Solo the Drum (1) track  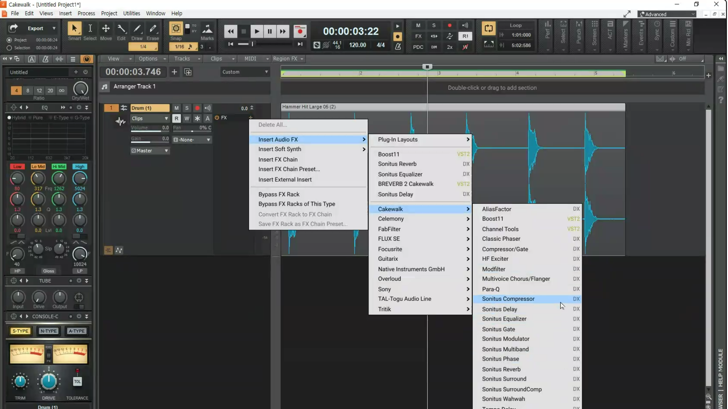click(187, 108)
